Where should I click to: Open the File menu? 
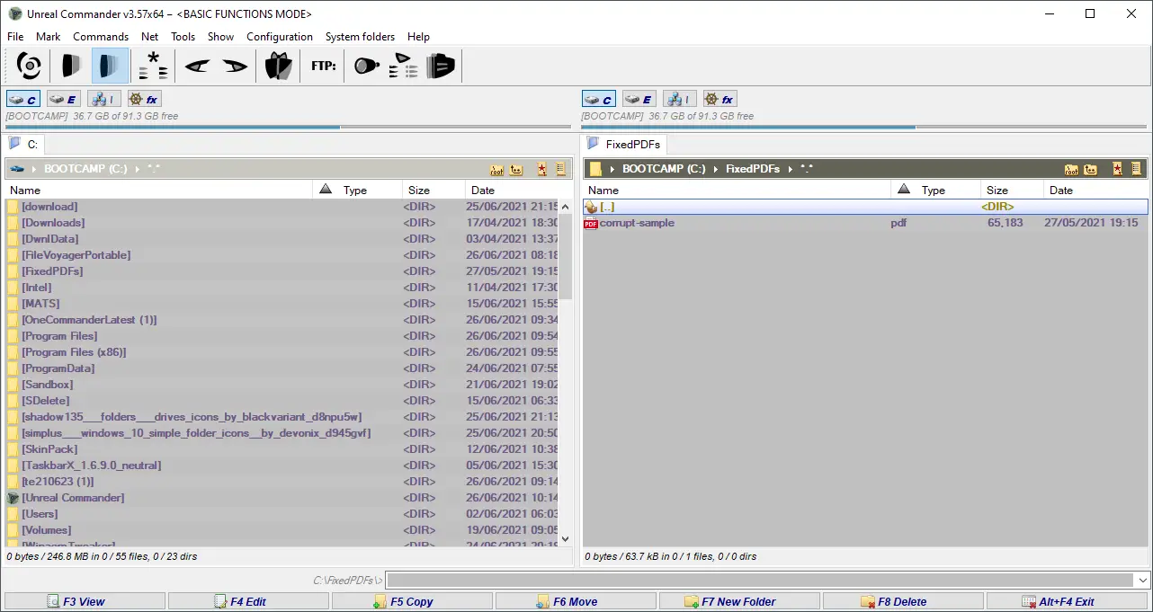tap(15, 37)
